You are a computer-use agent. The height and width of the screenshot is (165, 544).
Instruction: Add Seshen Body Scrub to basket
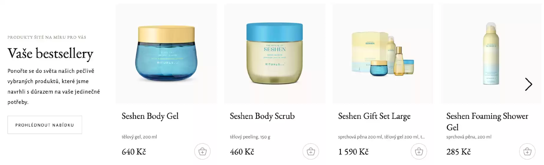(x=311, y=151)
